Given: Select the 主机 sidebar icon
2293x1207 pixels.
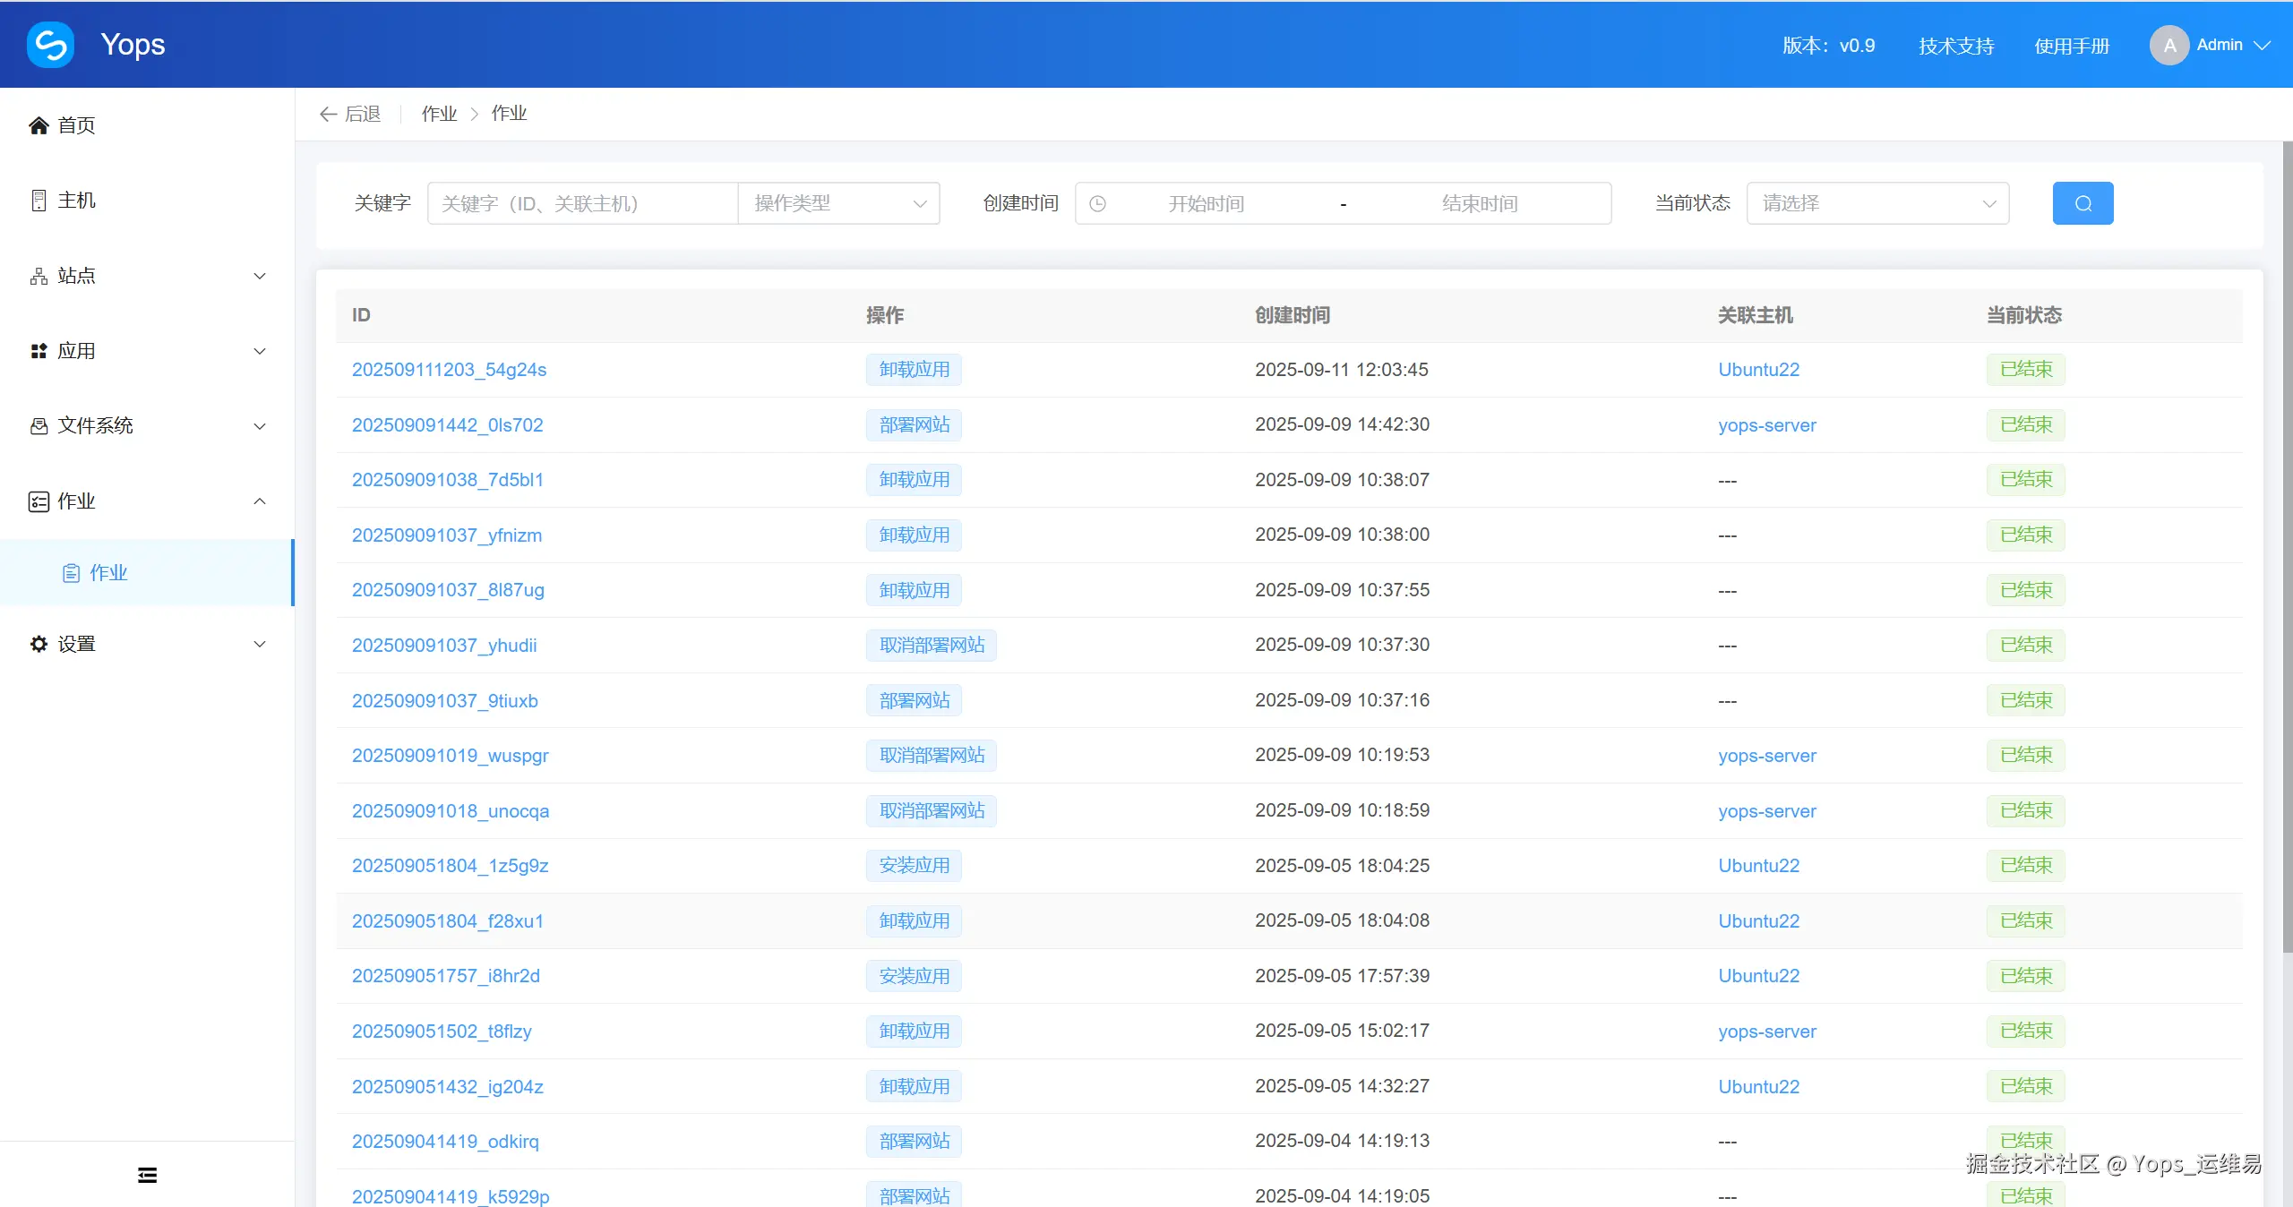Looking at the screenshot, I should click(38, 200).
